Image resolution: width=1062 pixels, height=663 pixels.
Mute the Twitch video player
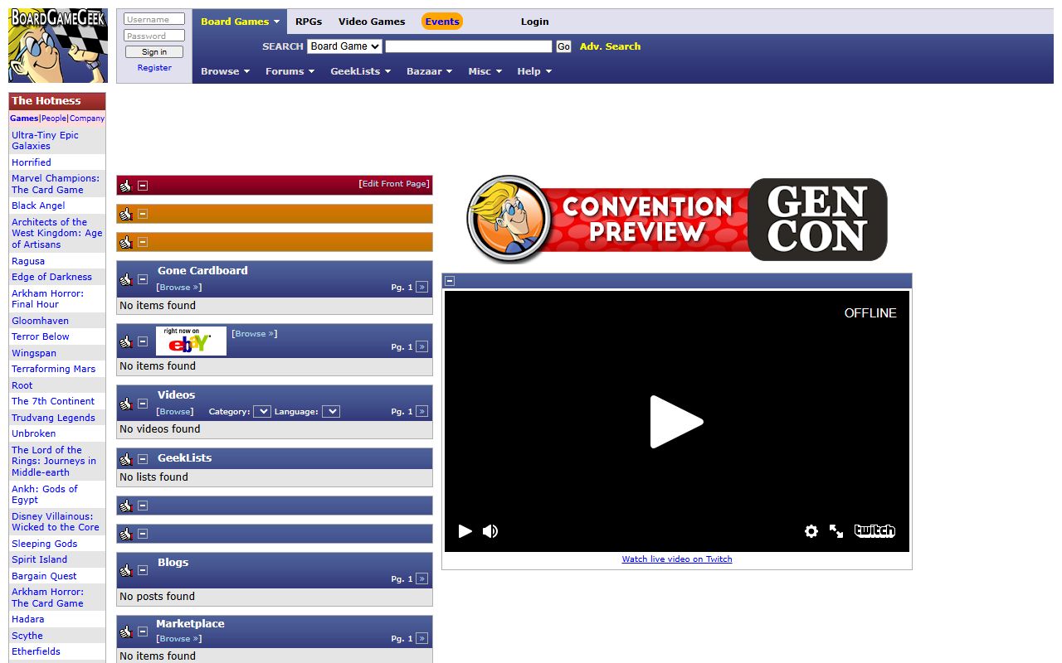(x=490, y=531)
